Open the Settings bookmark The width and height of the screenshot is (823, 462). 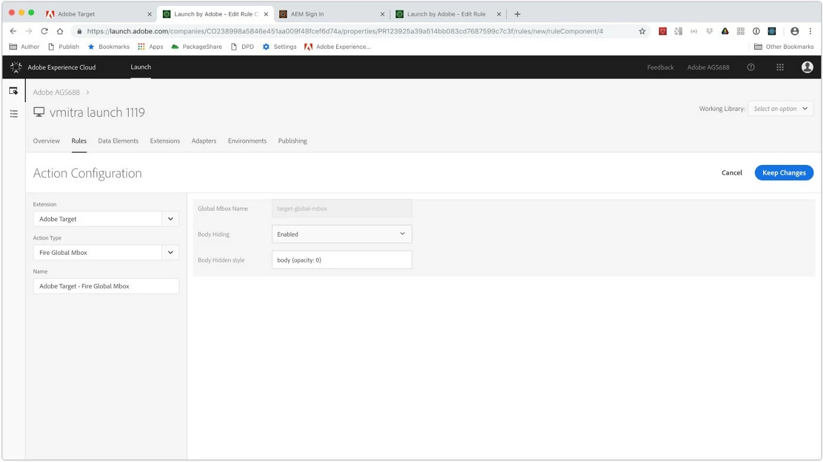click(x=279, y=46)
